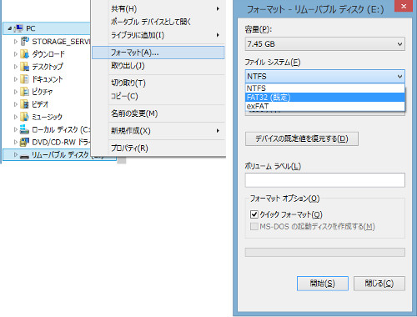Choose FAT32 (既定) in the list

click(x=324, y=98)
